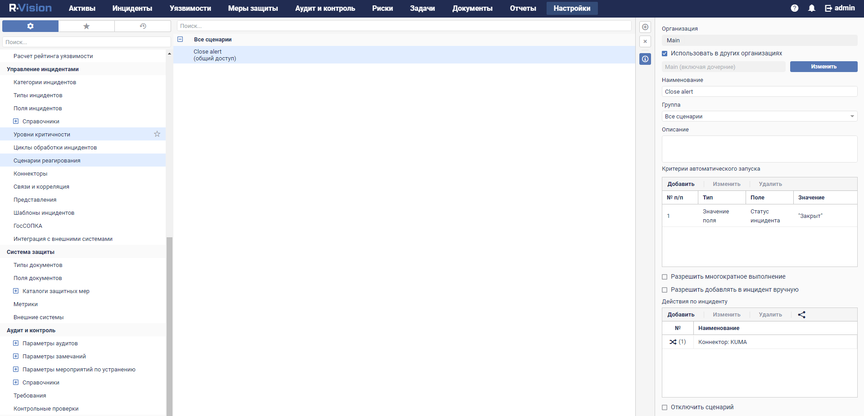Check the Отключить сценарий checkbox

click(665, 407)
